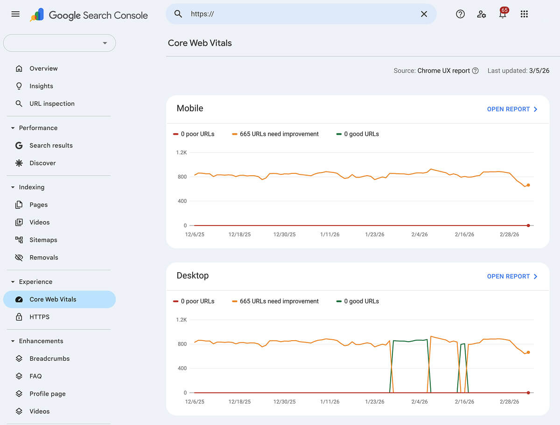Click the Core Web Vitals page heading
Viewport: 560px width, 425px height.
[x=200, y=43]
